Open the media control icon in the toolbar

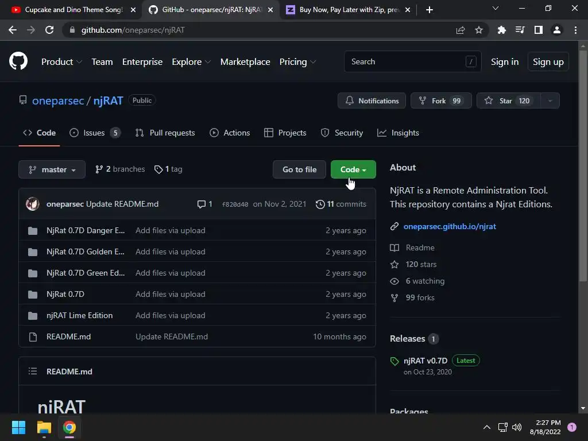coord(520,30)
